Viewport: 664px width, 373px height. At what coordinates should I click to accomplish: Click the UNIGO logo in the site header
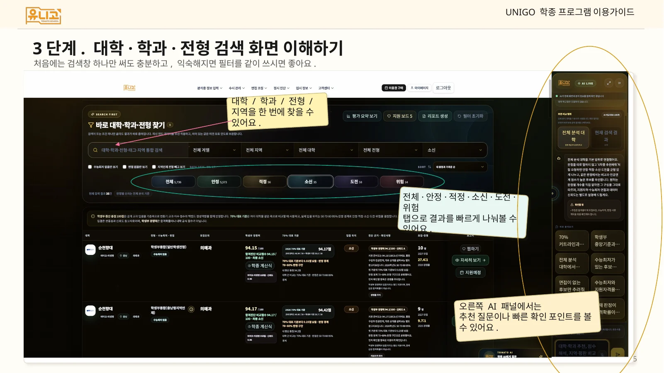pos(129,88)
